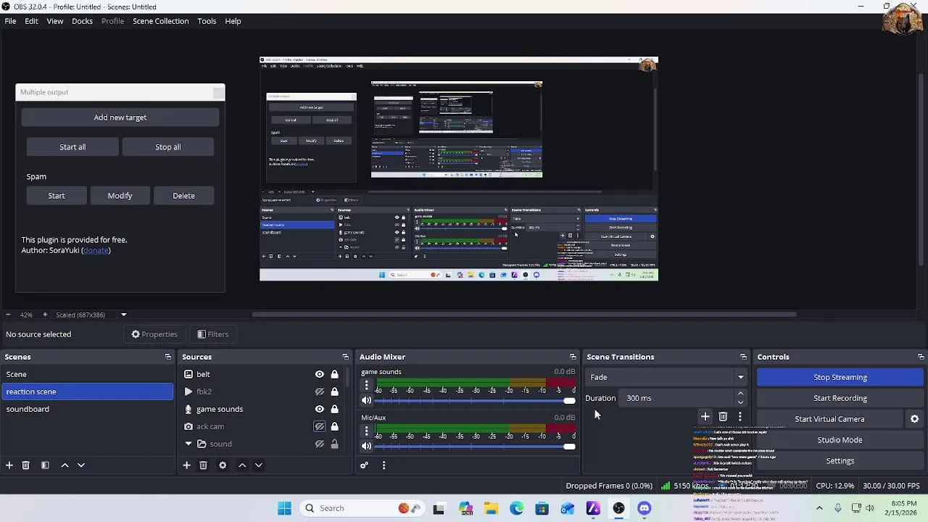Open source properties gear in Sources toolbar
This screenshot has height=522, width=928.
point(223,465)
